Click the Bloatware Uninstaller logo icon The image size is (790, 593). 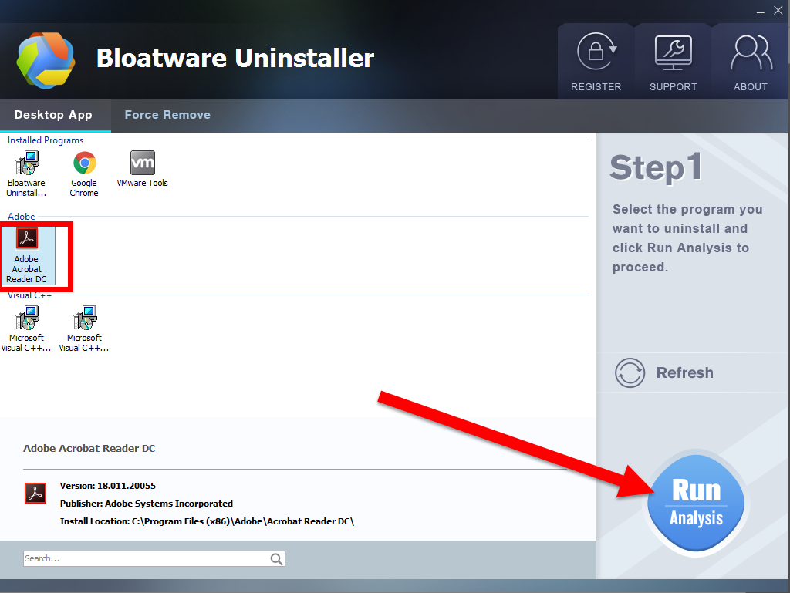point(46,60)
